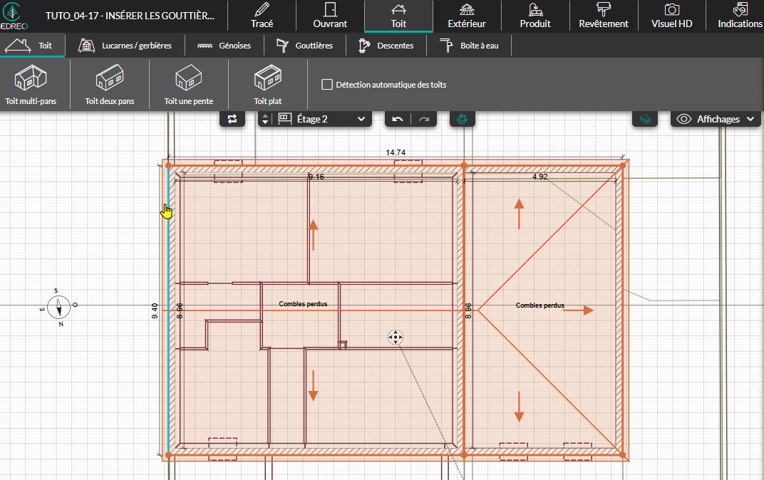
Task: Open the Affichages visibility dropdown
Action: (x=716, y=119)
